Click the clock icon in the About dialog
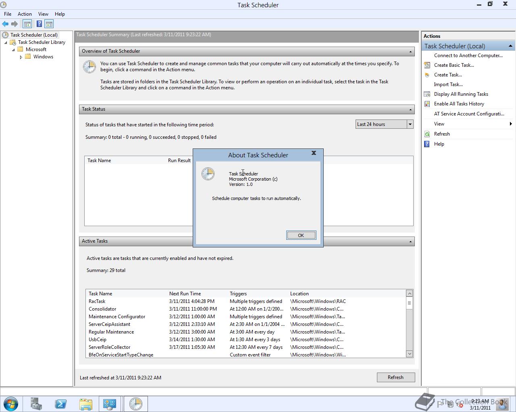The width and height of the screenshot is (516, 412). (208, 174)
